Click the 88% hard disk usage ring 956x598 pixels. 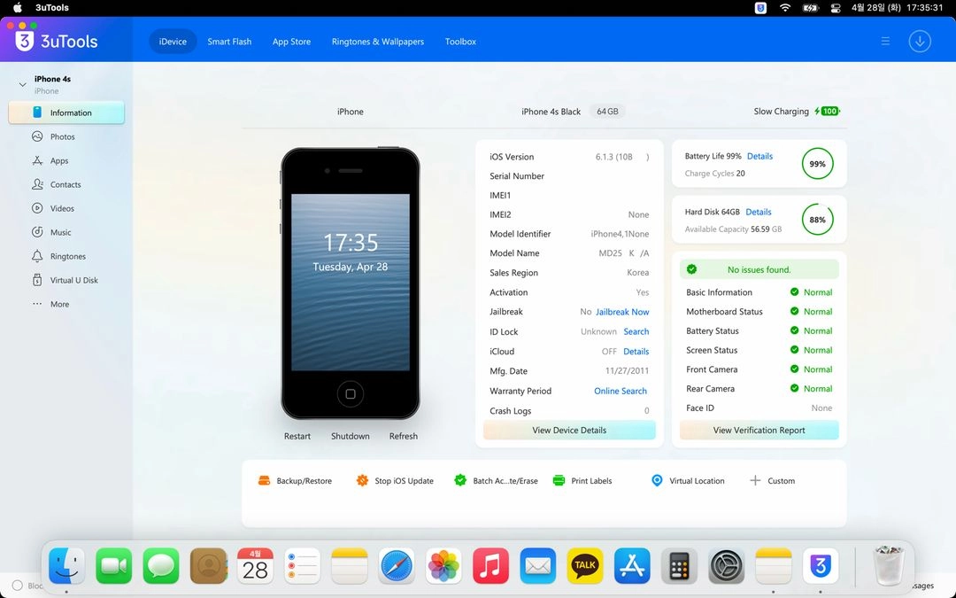pyautogui.click(x=818, y=220)
